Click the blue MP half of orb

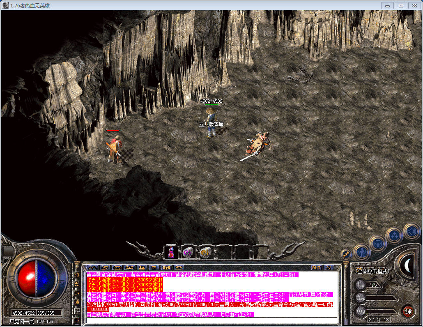click(45, 278)
